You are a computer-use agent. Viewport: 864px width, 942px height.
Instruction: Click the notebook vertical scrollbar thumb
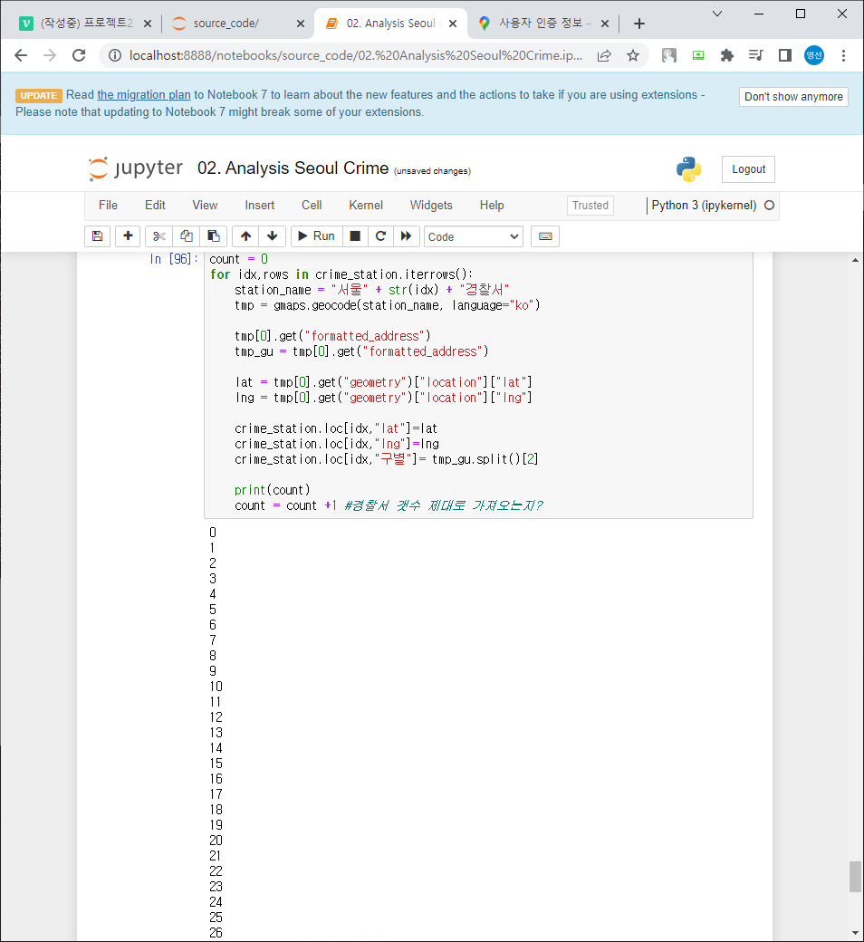pyautogui.click(x=855, y=877)
